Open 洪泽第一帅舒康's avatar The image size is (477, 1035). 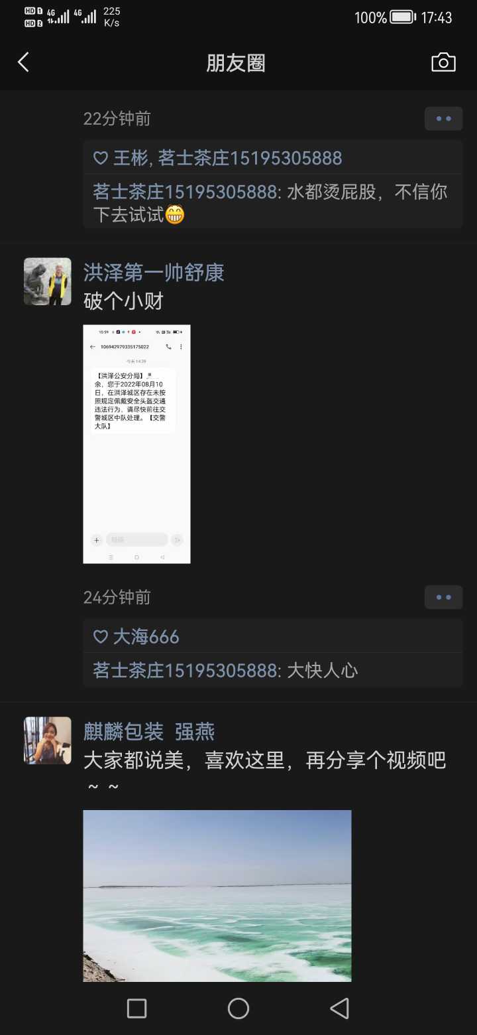(48, 281)
